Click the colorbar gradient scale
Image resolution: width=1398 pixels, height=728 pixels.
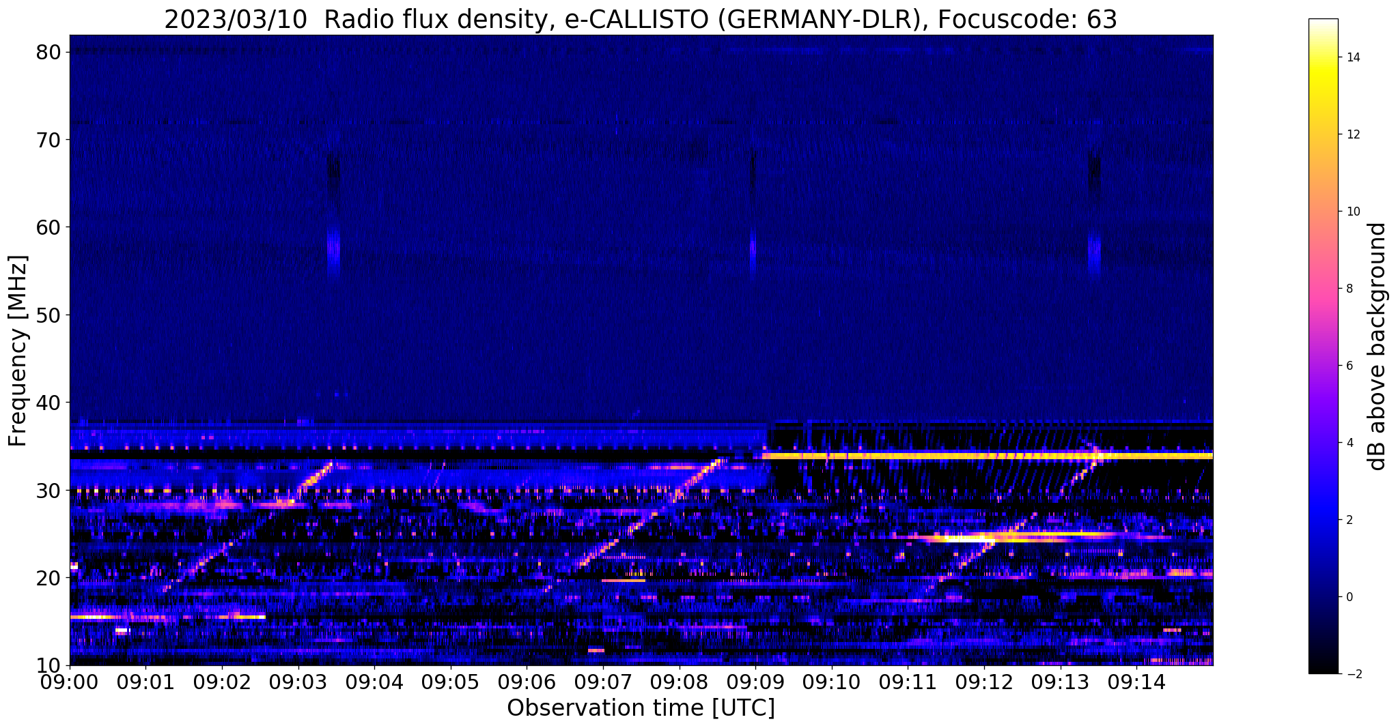coord(1323,346)
